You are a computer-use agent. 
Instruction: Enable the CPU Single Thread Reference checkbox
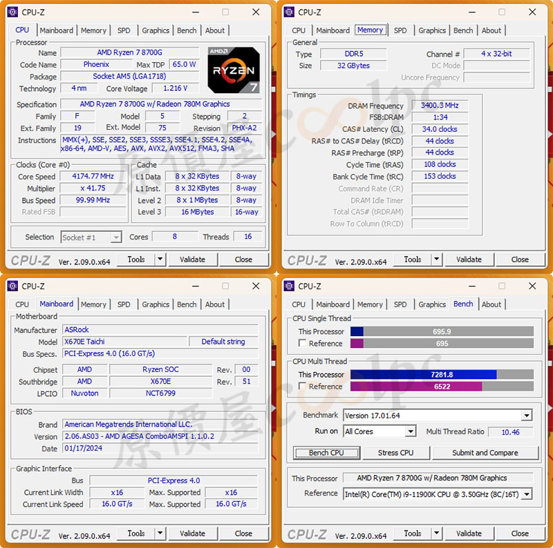tap(302, 343)
